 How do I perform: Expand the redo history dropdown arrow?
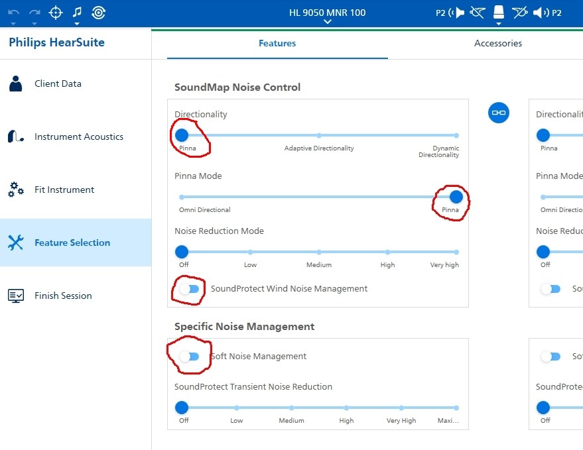point(34,23)
